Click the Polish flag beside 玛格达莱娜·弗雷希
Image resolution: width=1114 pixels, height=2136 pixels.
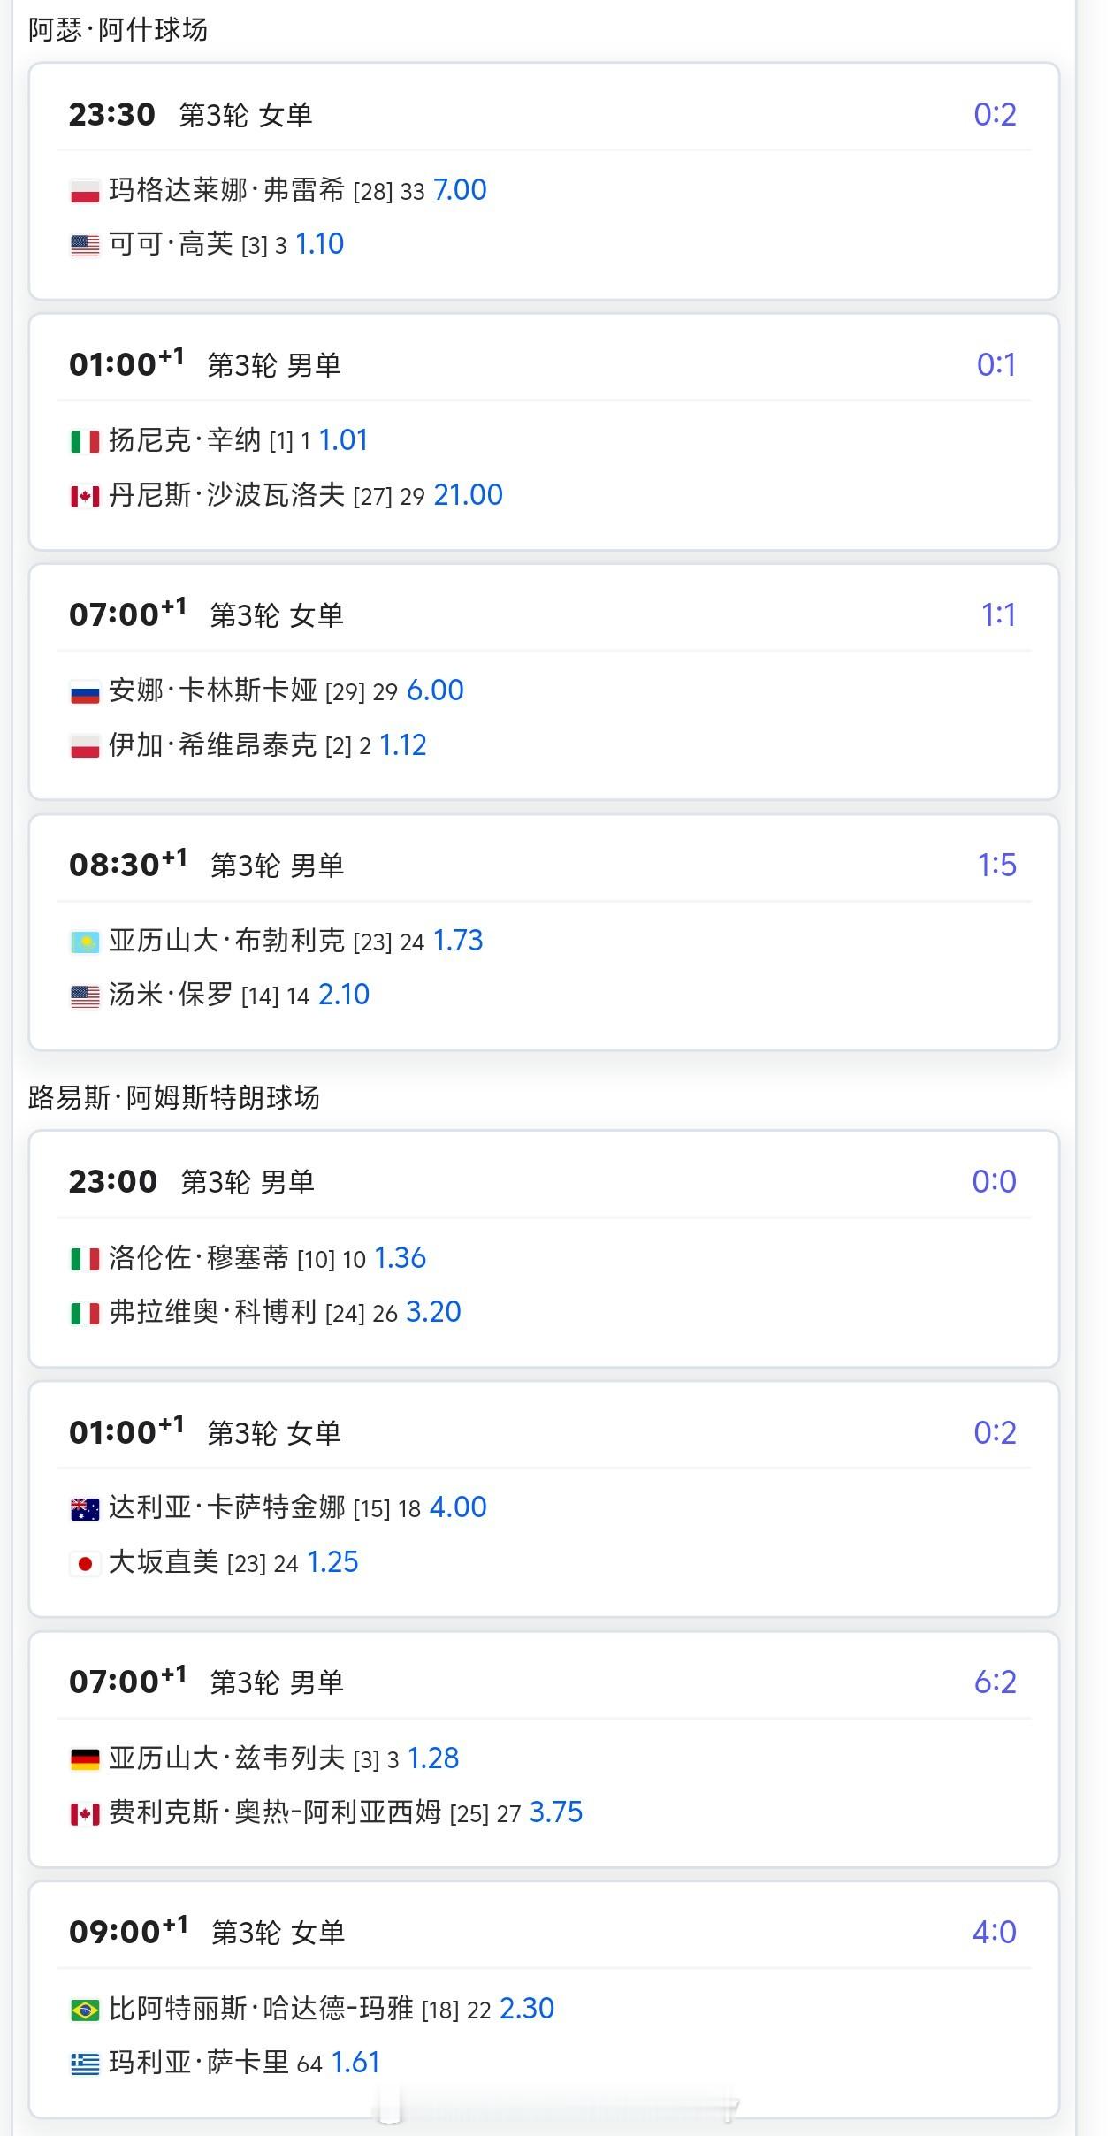click(x=85, y=191)
